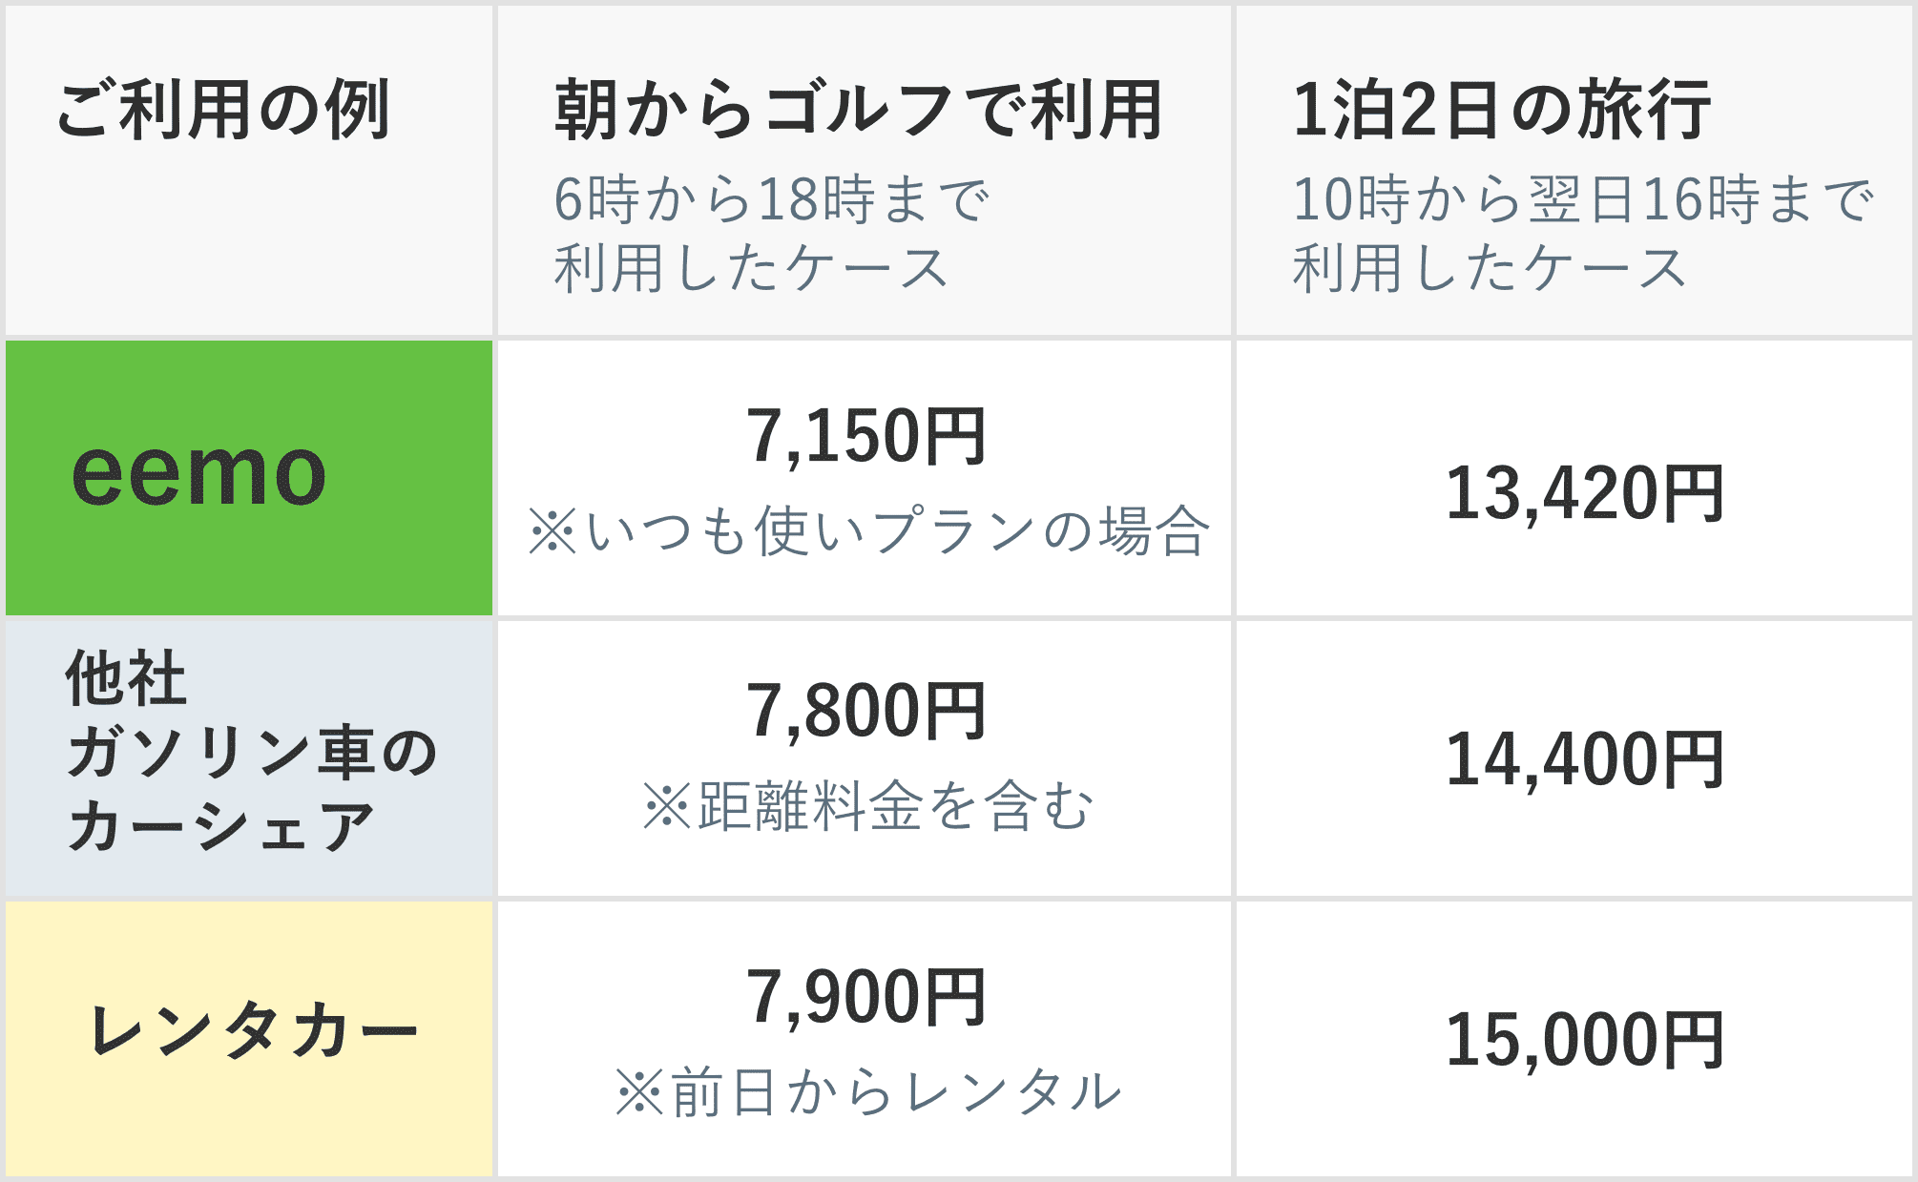Click the 10時から翌日16時まで subtitle text
The image size is (1918, 1182).
click(x=1584, y=199)
